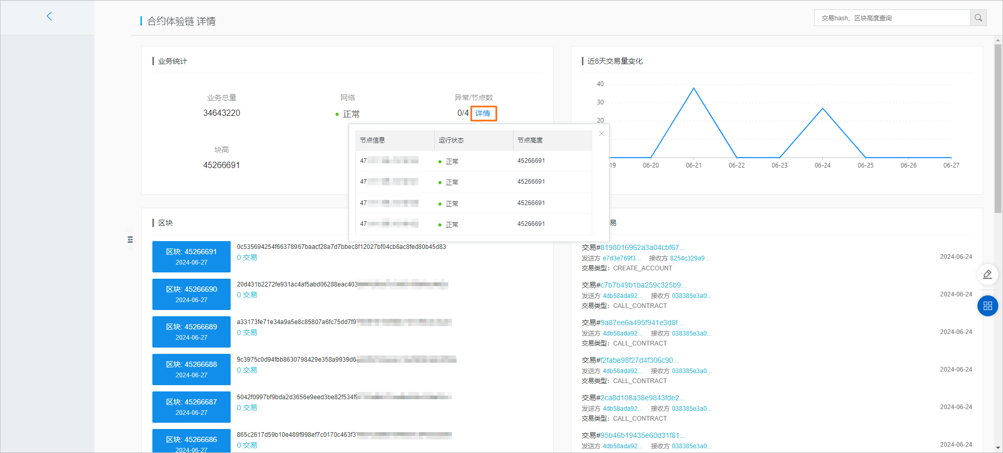1003x453 pixels.
Task: Open block 区块: 45266689
Action: click(192, 332)
